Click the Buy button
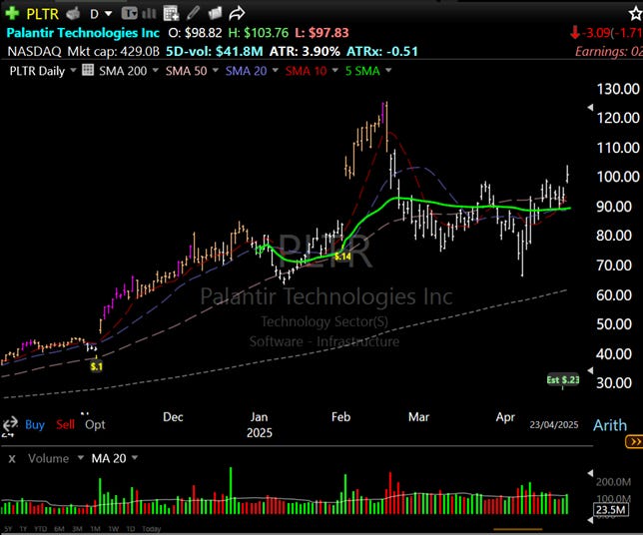 click(x=35, y=424)
